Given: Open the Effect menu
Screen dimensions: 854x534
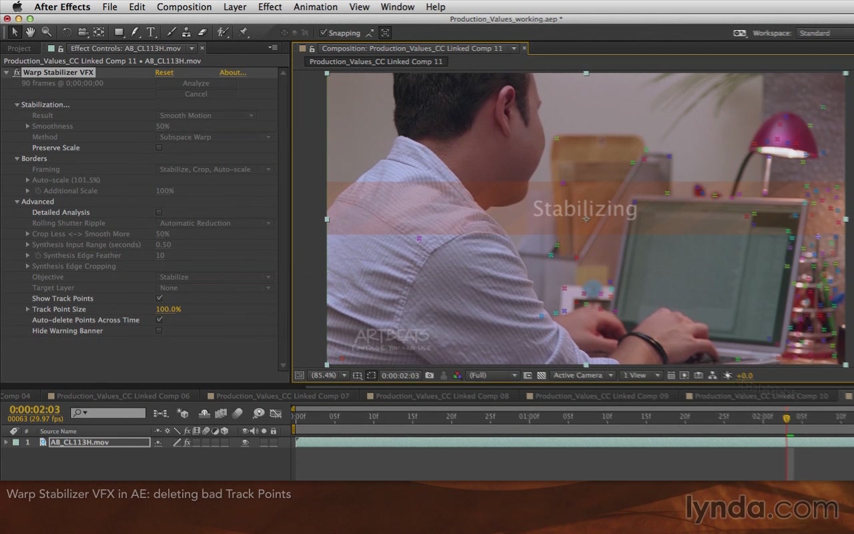Looking at the screenshot, I should pos(270,7).
